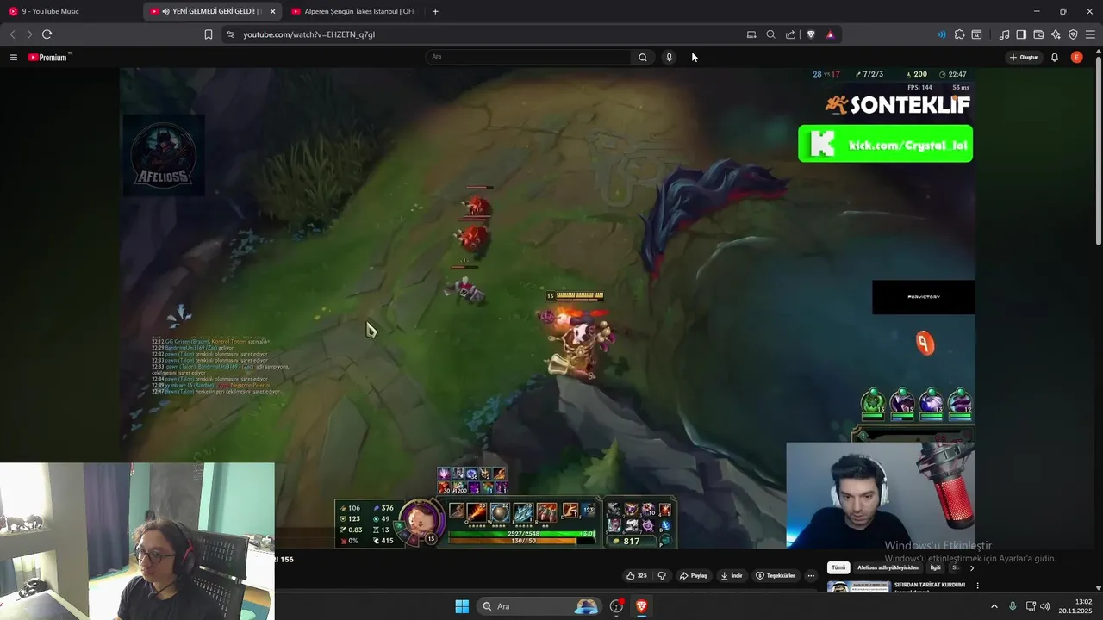Image resolution: width=1103 pixels, height=620 pixels.
Task: Click the youtube.com address bar URL
Action: [308, 34]
